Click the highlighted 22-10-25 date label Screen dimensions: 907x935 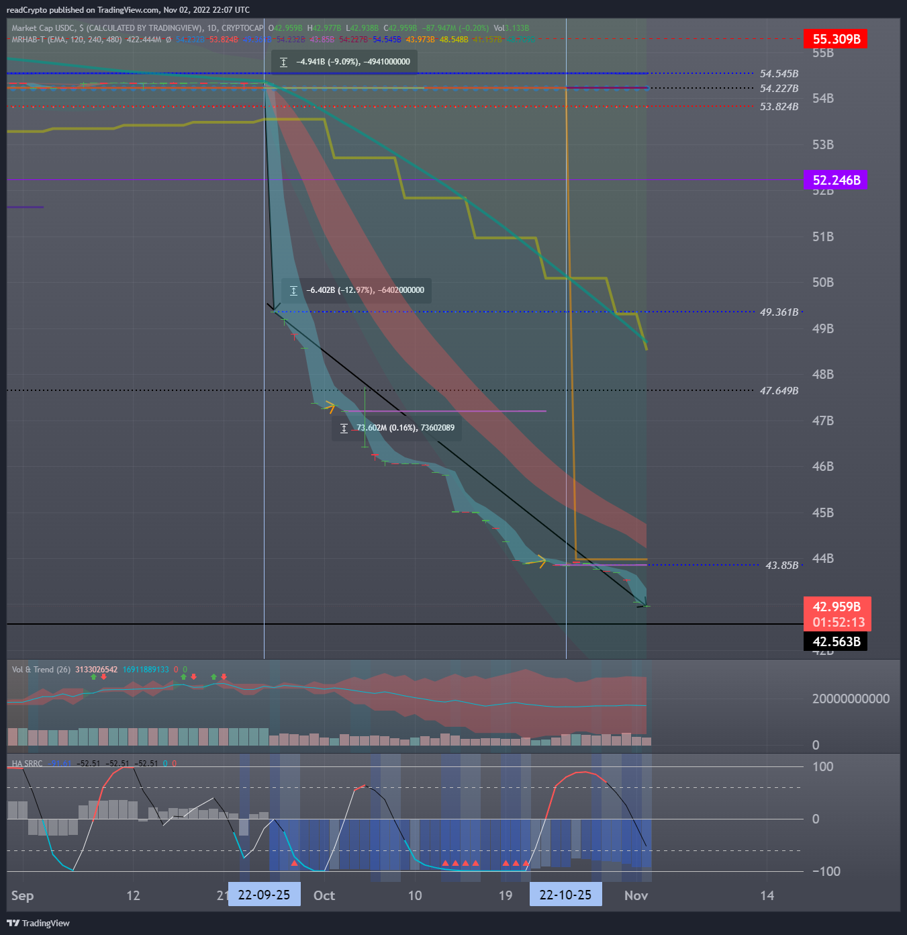(x=565, y=895)
